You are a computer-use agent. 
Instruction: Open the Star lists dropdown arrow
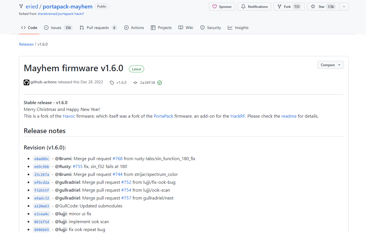(344, 6)
